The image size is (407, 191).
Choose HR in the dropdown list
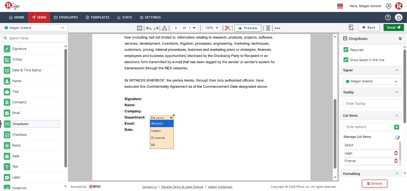[162, 145]
